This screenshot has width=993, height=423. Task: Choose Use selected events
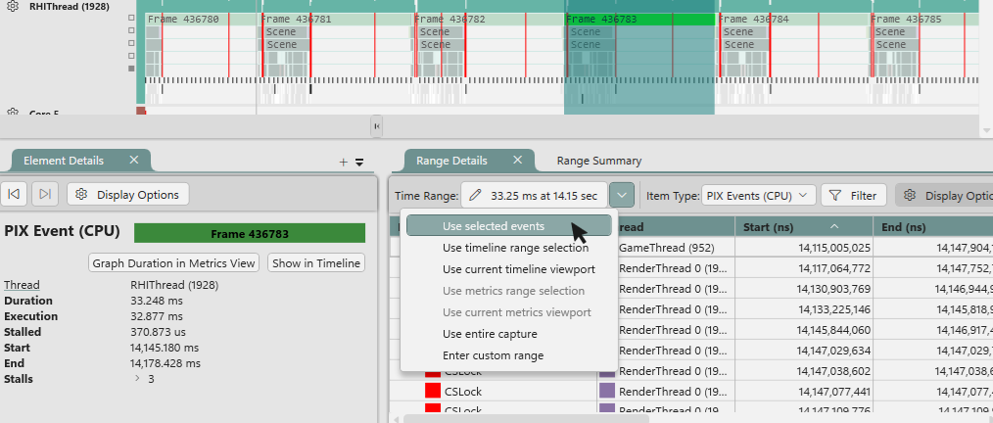click(508, 226)
